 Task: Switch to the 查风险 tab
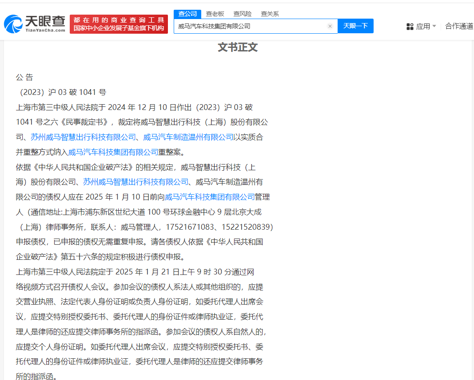pyautogui.click(x=243, y=14)
